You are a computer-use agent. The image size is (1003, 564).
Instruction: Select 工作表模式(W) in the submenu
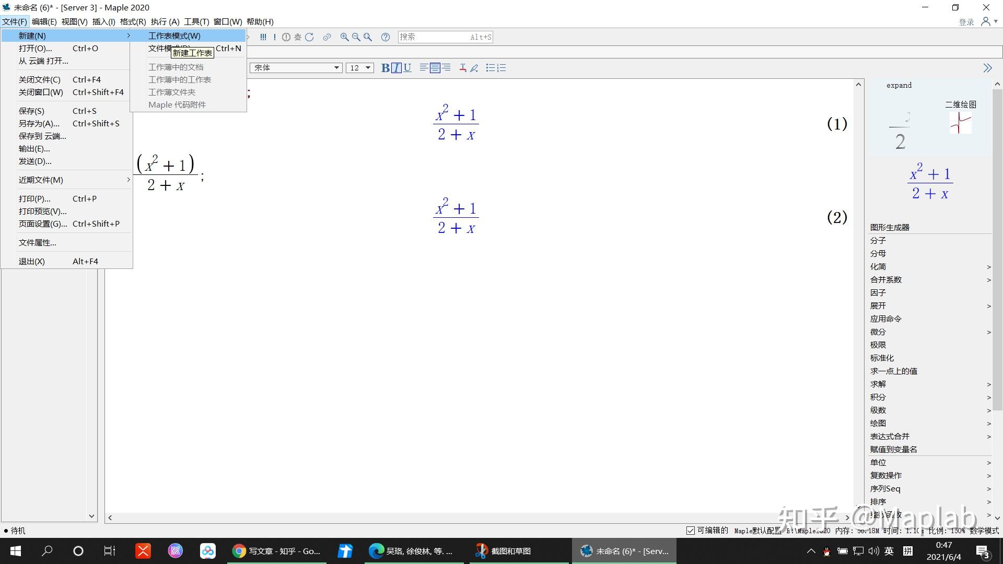click(x=174, y=36)
